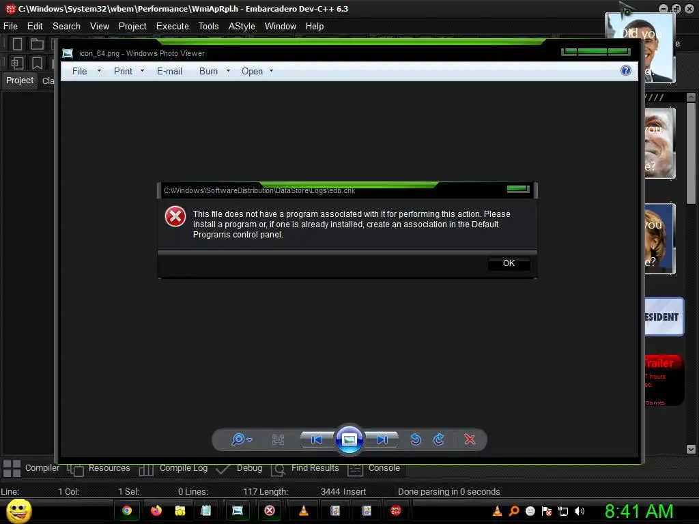The image size is (699, 524).
Task: Rotate image counterclockwise in Photo Viewer
Action: point(416,439)
